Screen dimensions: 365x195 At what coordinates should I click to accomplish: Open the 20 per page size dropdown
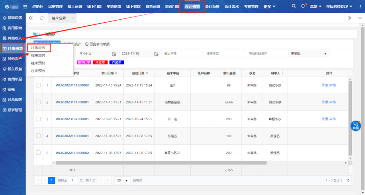tap(122, 180)
